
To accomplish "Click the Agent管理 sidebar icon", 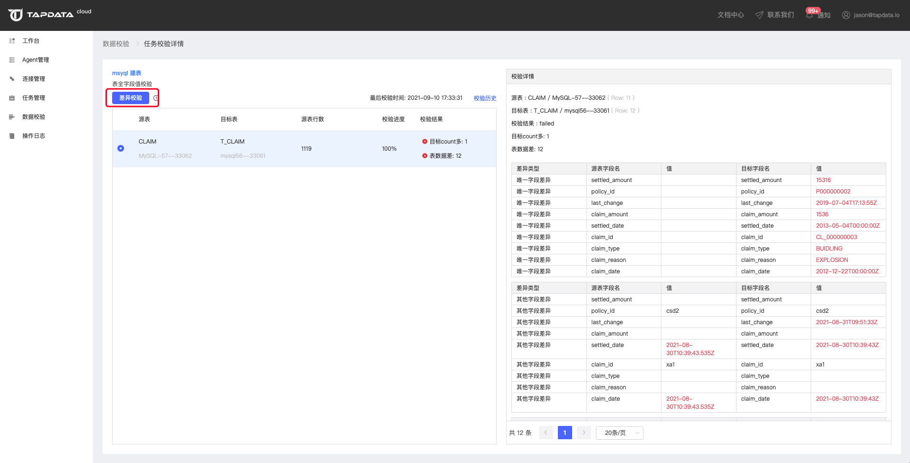I will coord(12,60).
